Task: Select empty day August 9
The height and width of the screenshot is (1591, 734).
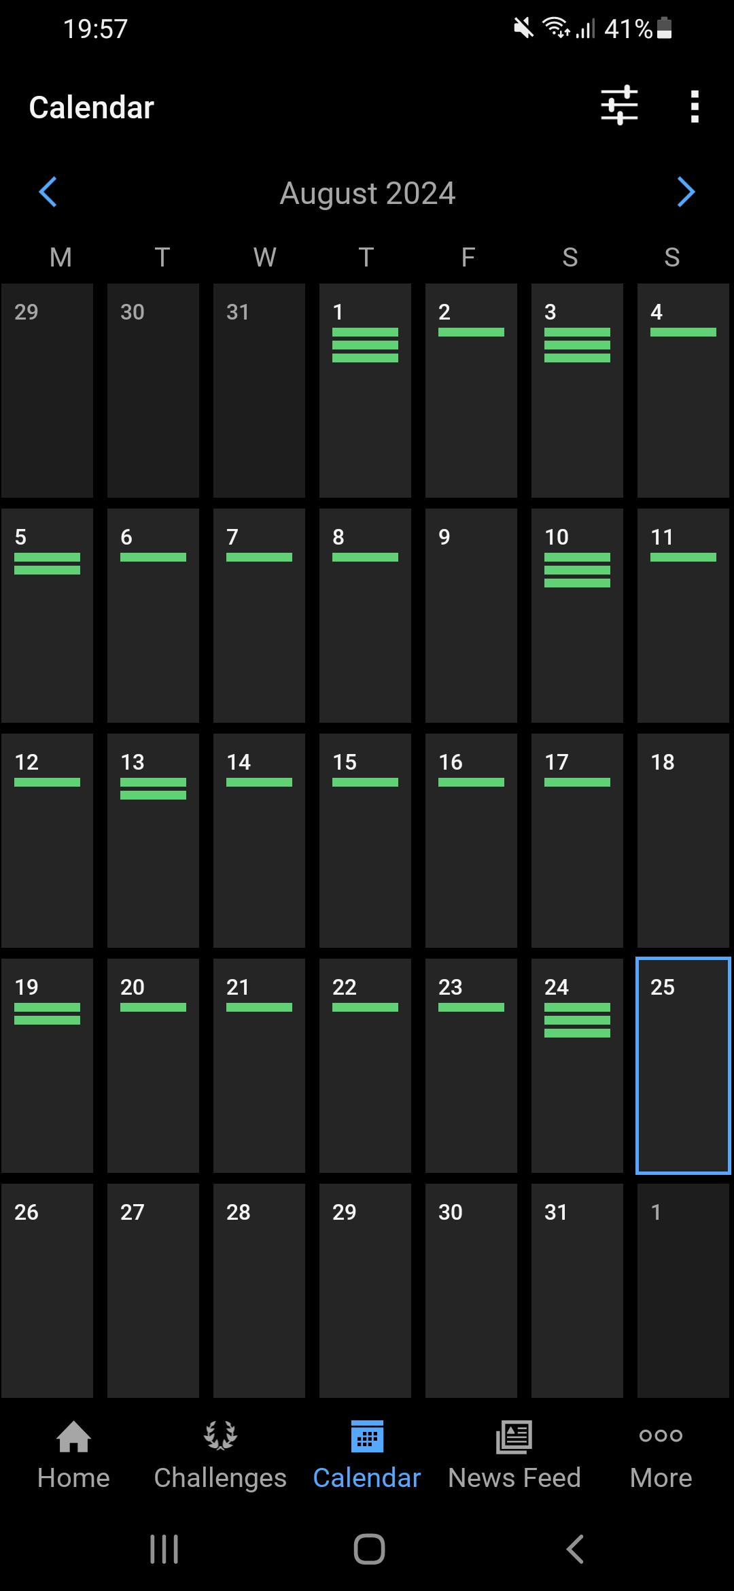Action: 471,615
